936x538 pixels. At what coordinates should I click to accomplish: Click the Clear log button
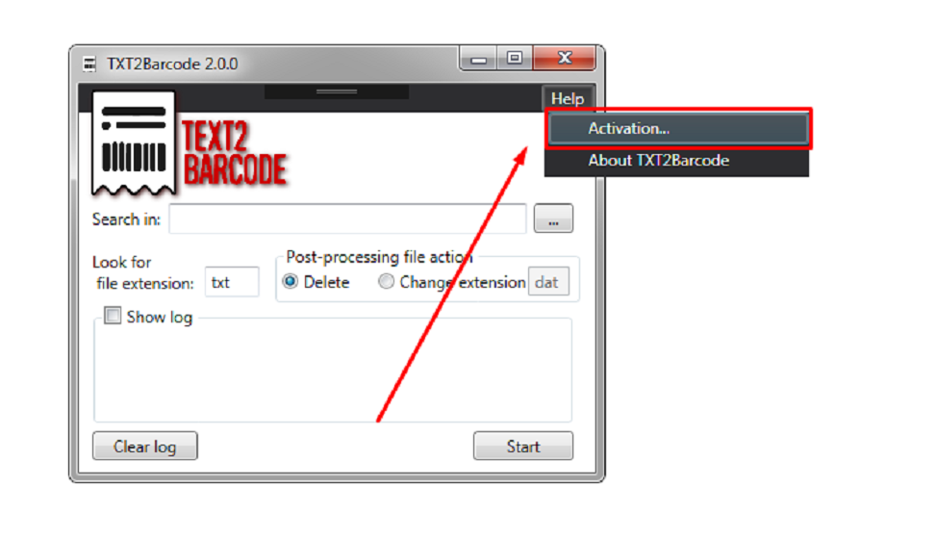point(145,446)
